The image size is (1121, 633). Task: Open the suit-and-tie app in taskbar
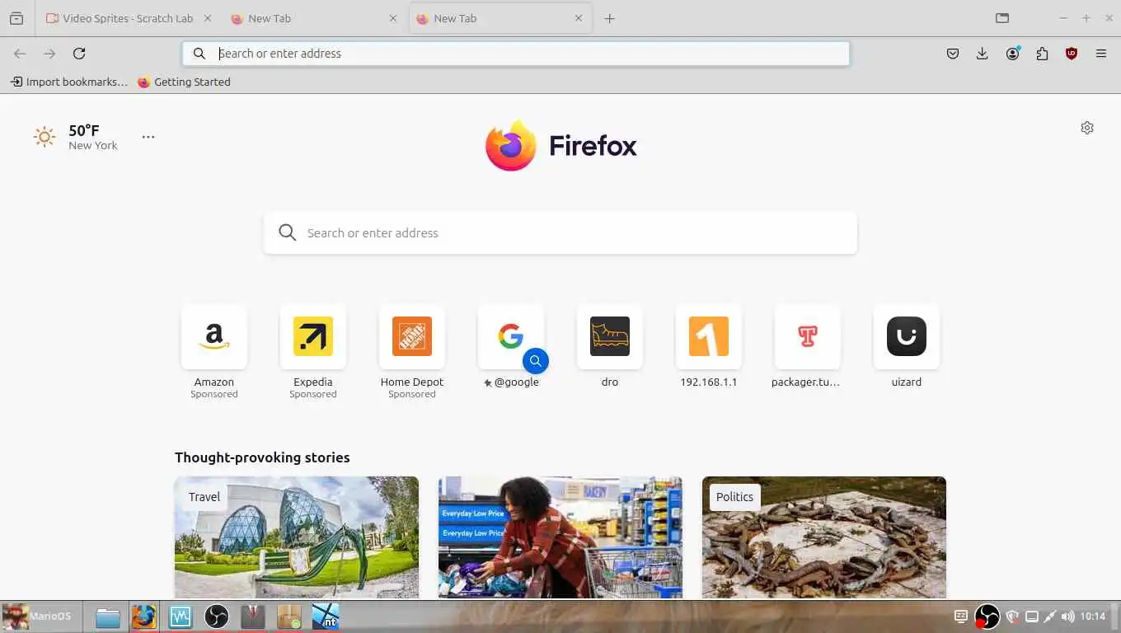pyautogui.click(x=253, y=617)
